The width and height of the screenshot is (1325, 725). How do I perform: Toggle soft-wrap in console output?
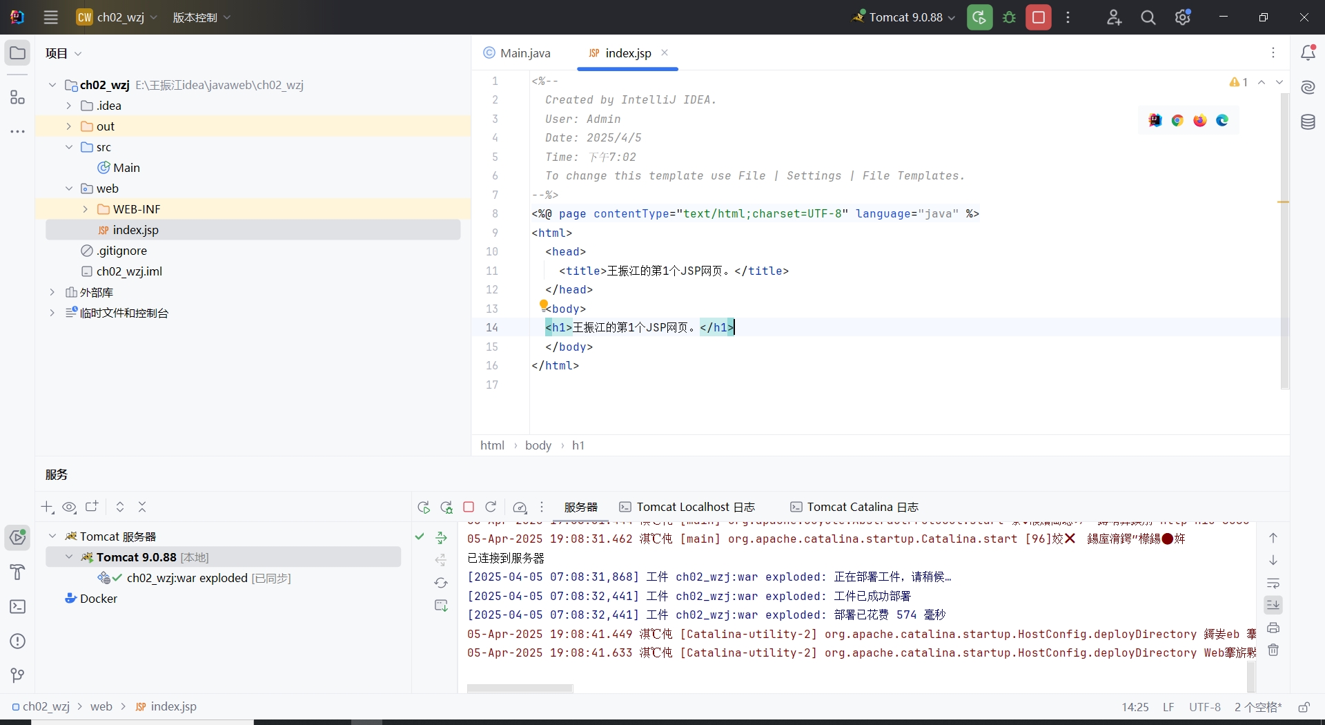click(x=1273, y=583)
